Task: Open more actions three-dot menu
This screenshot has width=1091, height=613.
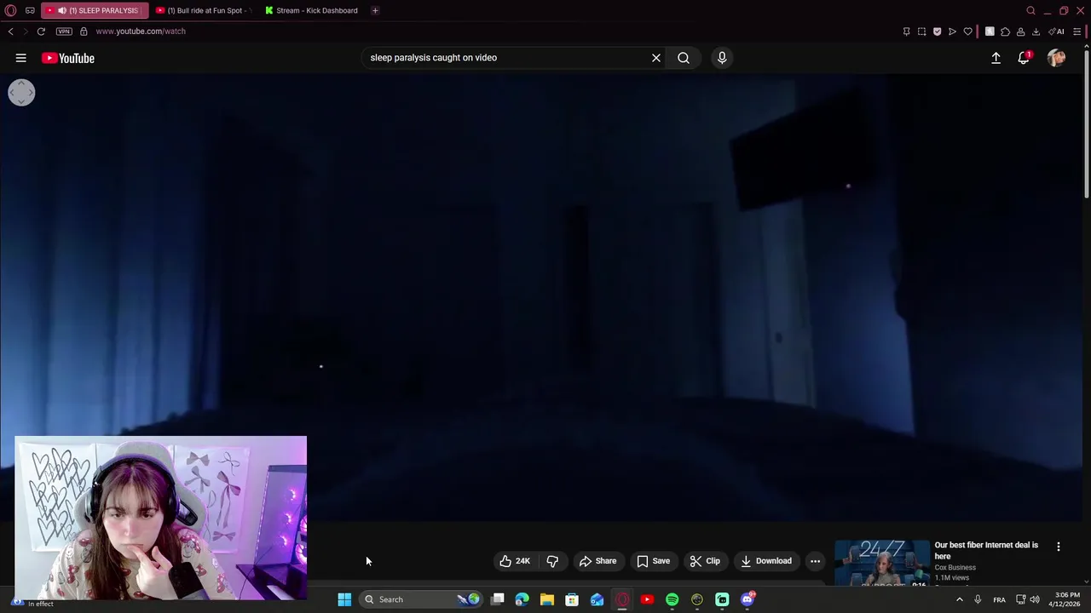Action: pos(815,561)
